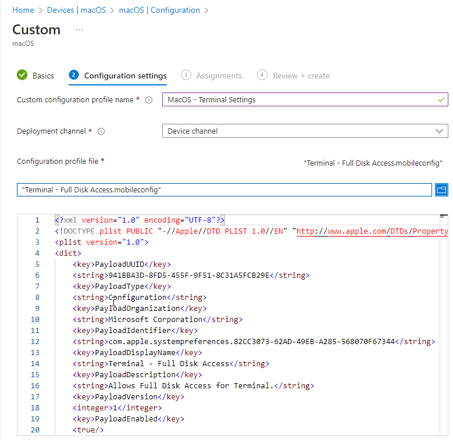This screenshot has width=453, height=440.
Task: Click the editor minimap scroll marker
Action: [x=444, y=216]
